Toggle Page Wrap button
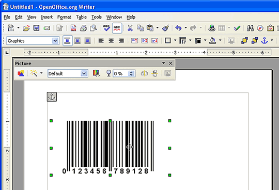Viewport: 279px width, 190px height. coord(78,41)
